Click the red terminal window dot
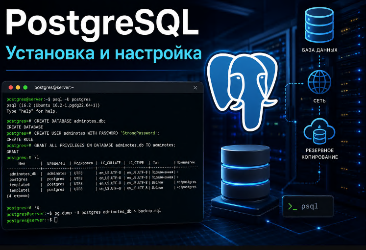Screen dimensions: 366x250 pos(11,88)
